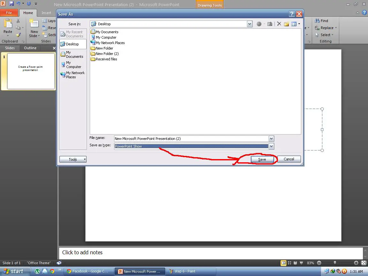Click the Zoom Out minus button
Screen dimensions: 368x276
[319, 263]
